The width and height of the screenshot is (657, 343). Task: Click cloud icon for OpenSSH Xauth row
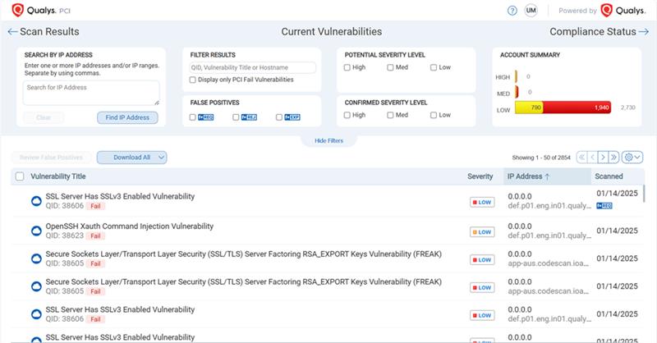tap(36, 231)
